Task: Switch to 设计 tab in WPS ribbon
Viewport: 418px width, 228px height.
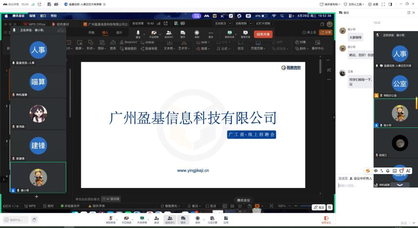Action: pyautogui.click(x=119, y=33)
